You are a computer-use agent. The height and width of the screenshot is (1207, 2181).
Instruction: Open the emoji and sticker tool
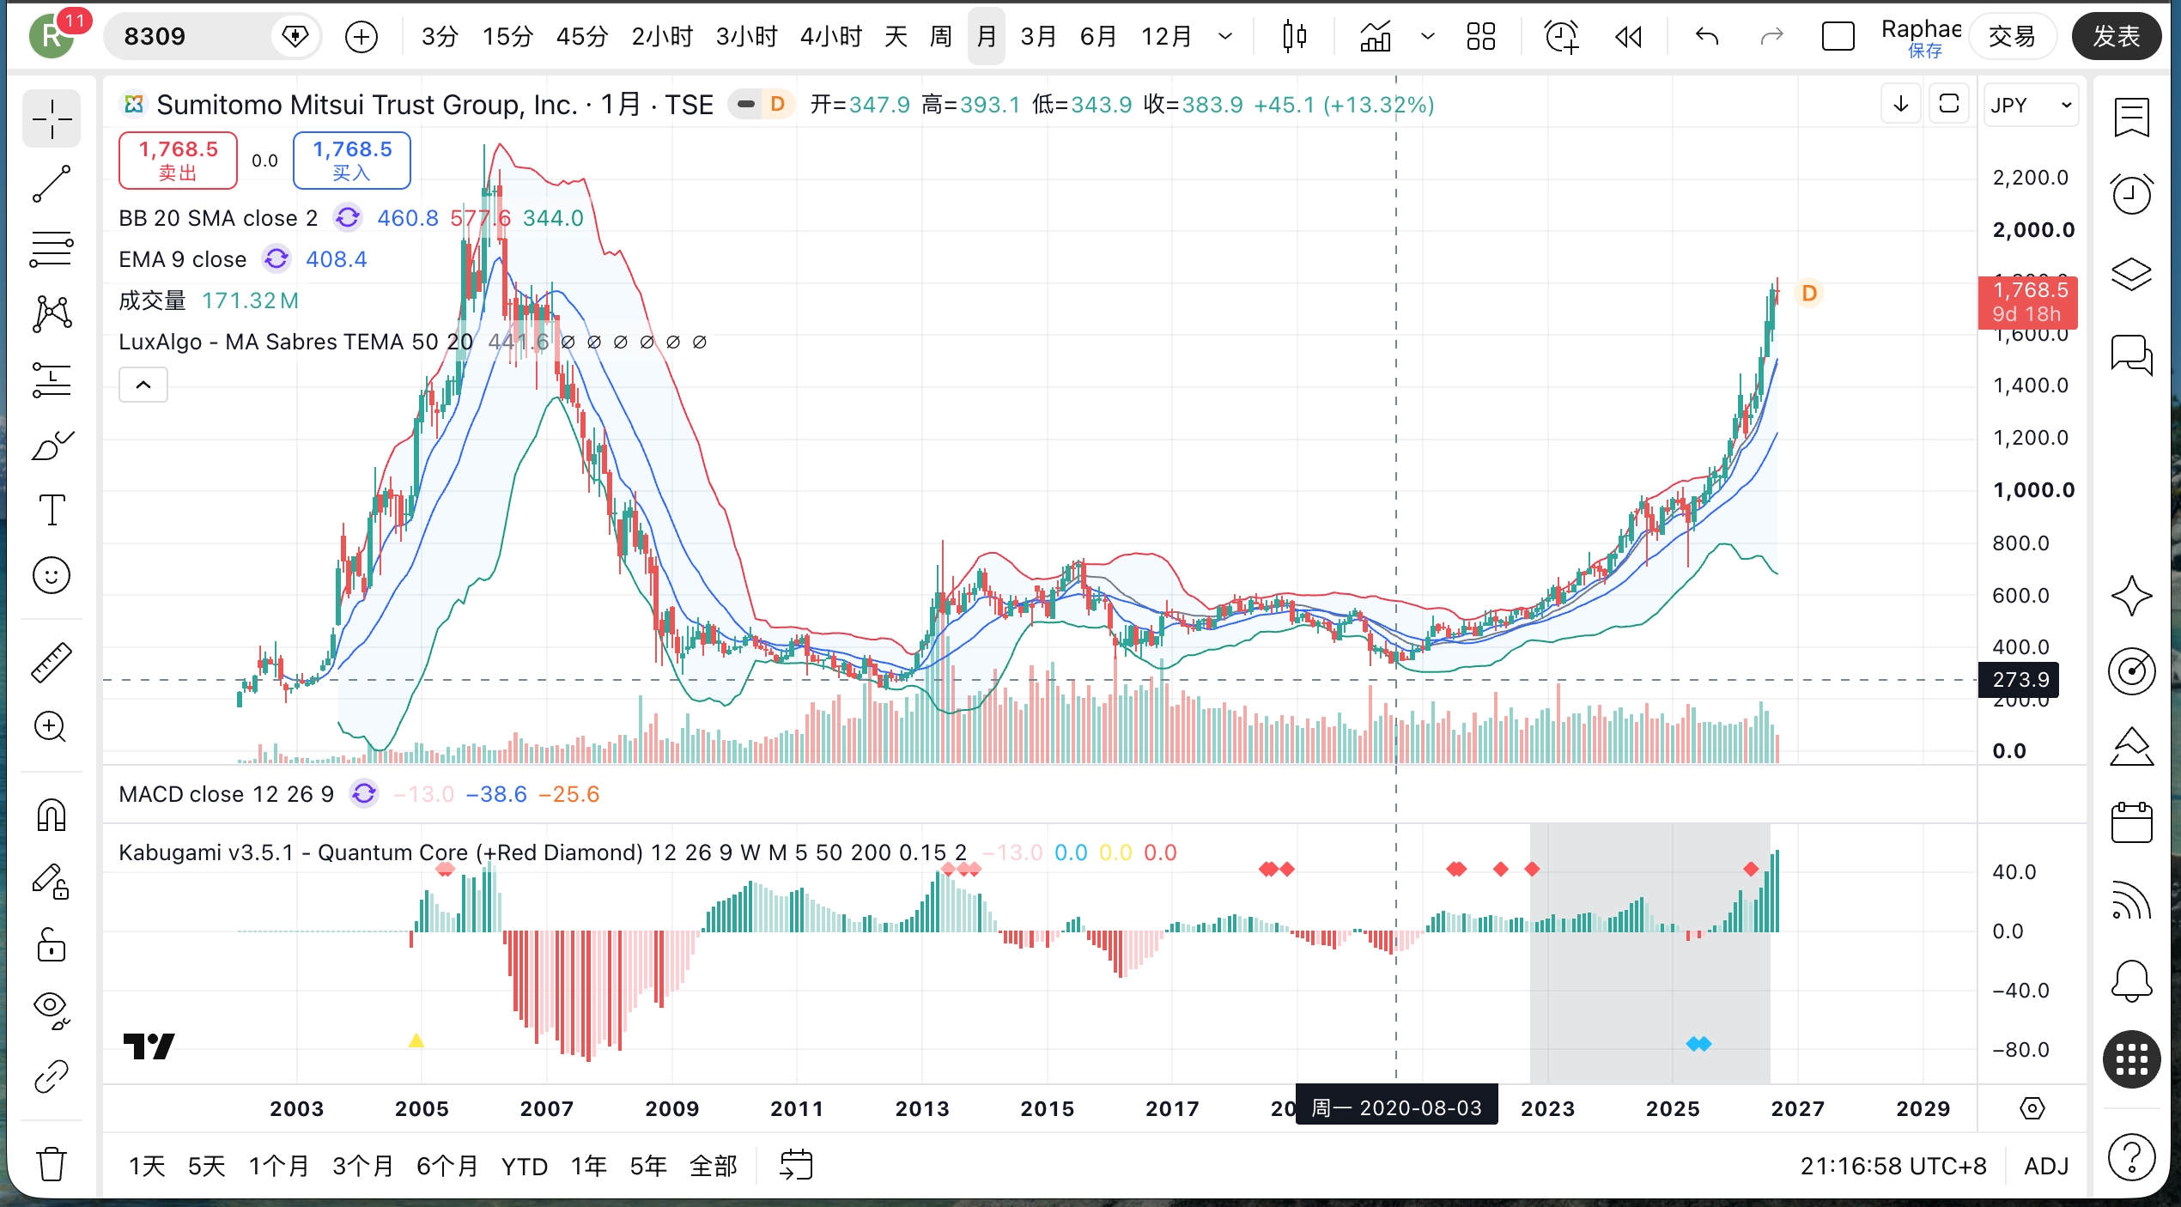point(52,575)
